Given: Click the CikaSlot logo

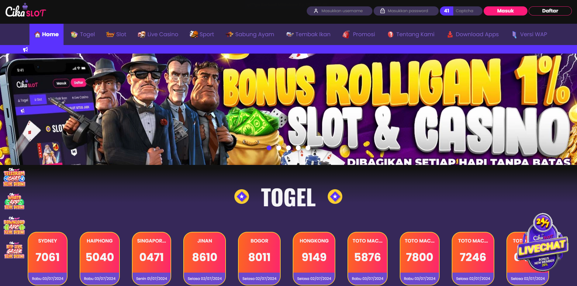Looking at the screenshot, I should coord(26,10).
